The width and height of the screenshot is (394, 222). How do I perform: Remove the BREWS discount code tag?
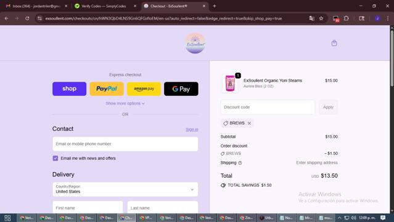tap(249, 123)
